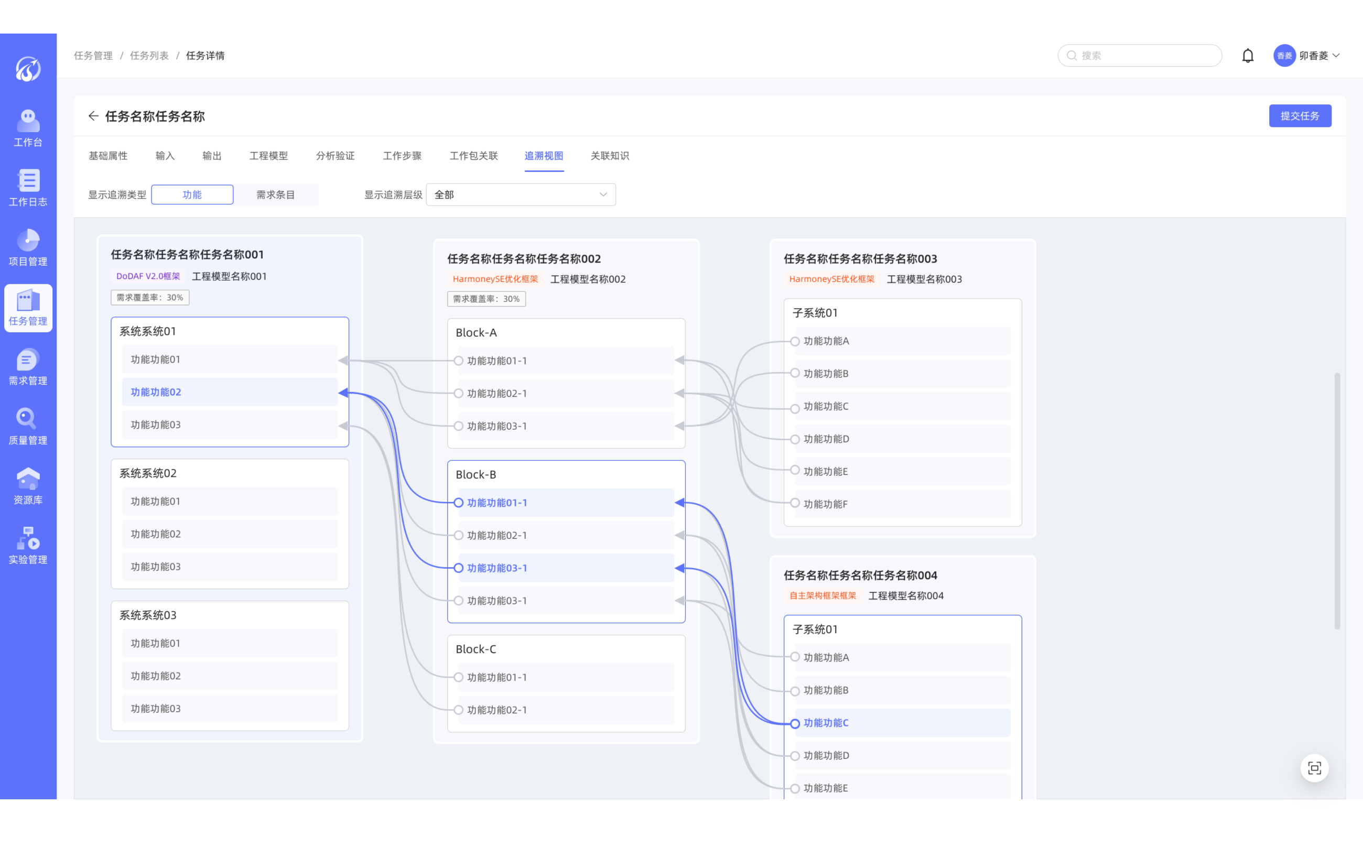1363x847 pixels.
Task: Expand the 卯香菱 user menu chevron
Action: pos(1336,56)
